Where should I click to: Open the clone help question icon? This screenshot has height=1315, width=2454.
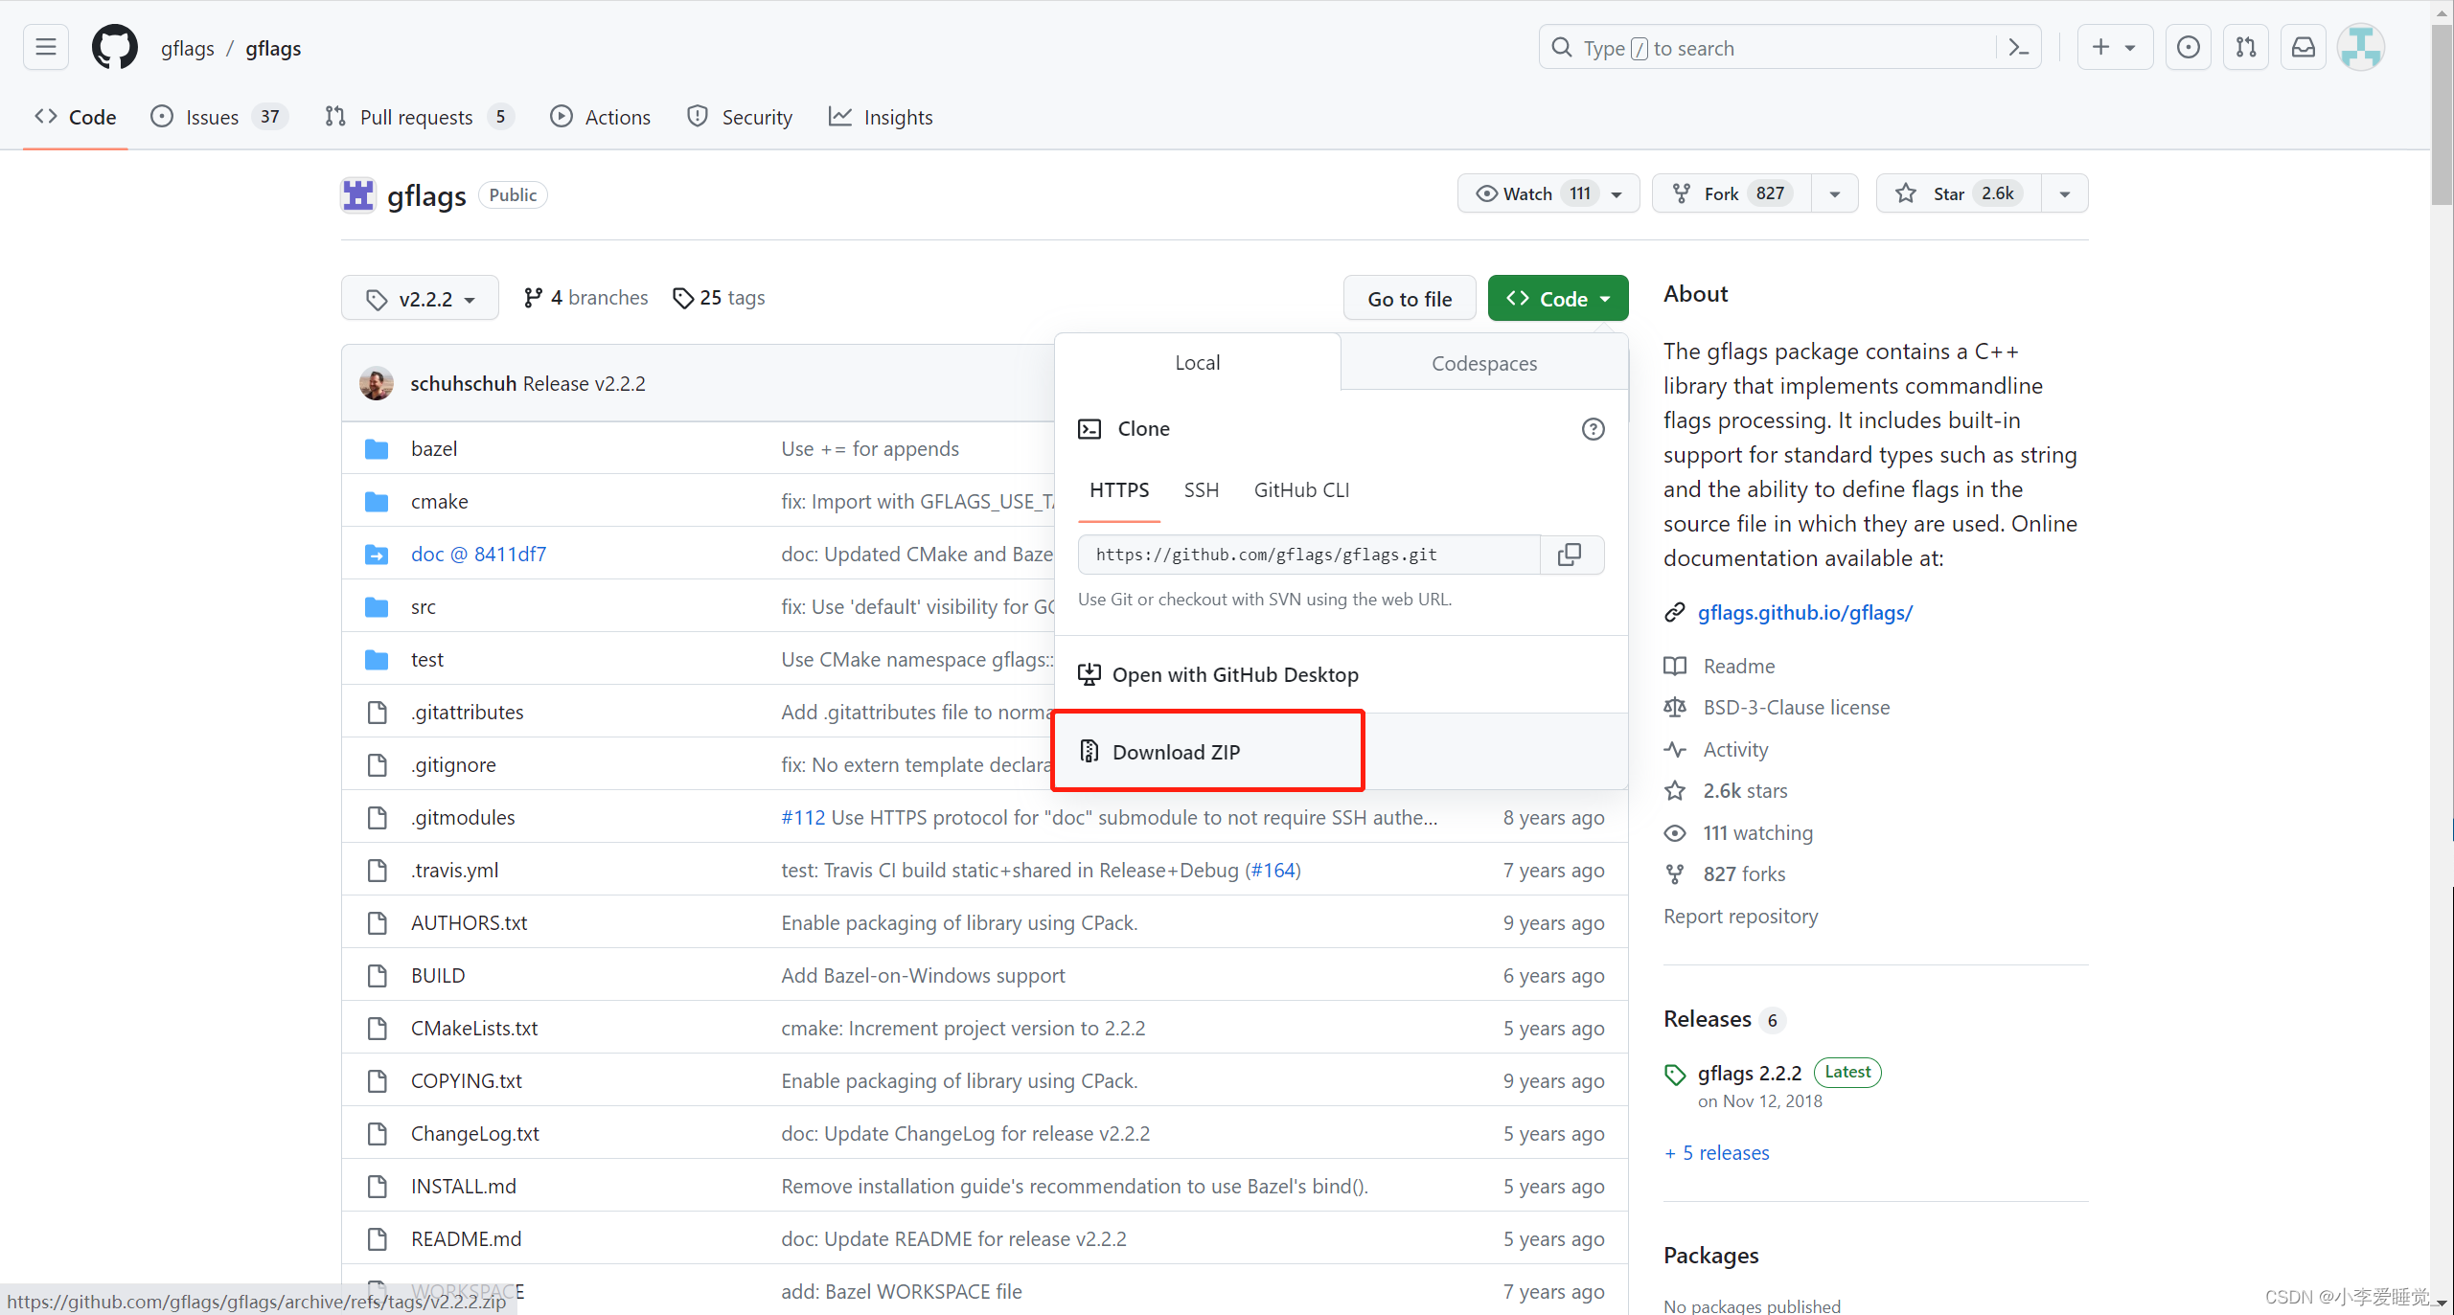click(x=1593, y=429)
